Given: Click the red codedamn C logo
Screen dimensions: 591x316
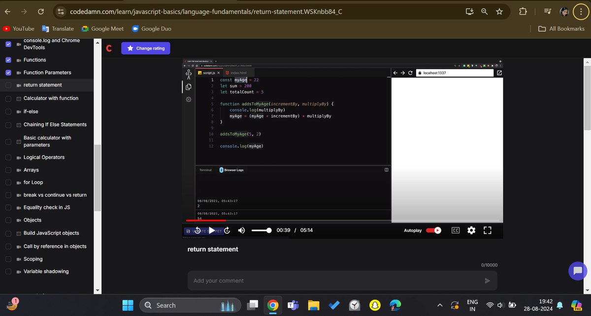Looking at the screenshot, I should tap(109, 48).
